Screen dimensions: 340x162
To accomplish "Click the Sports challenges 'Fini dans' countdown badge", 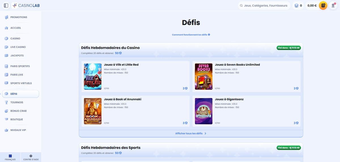I will pyautogui.click(x=289, y=148).
